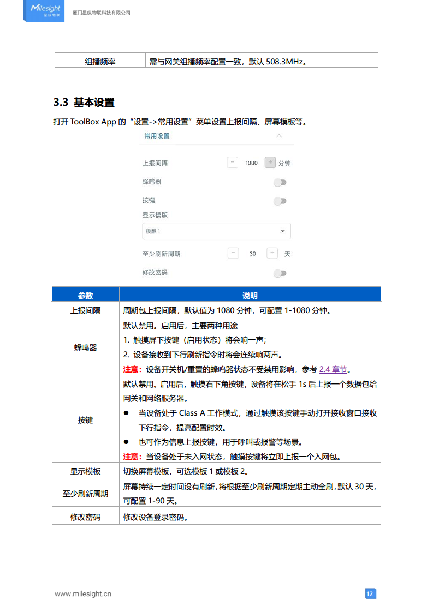Click the 至少刷新周期 table row label
This screenshot has height=612, width=433.
[85, 494]
